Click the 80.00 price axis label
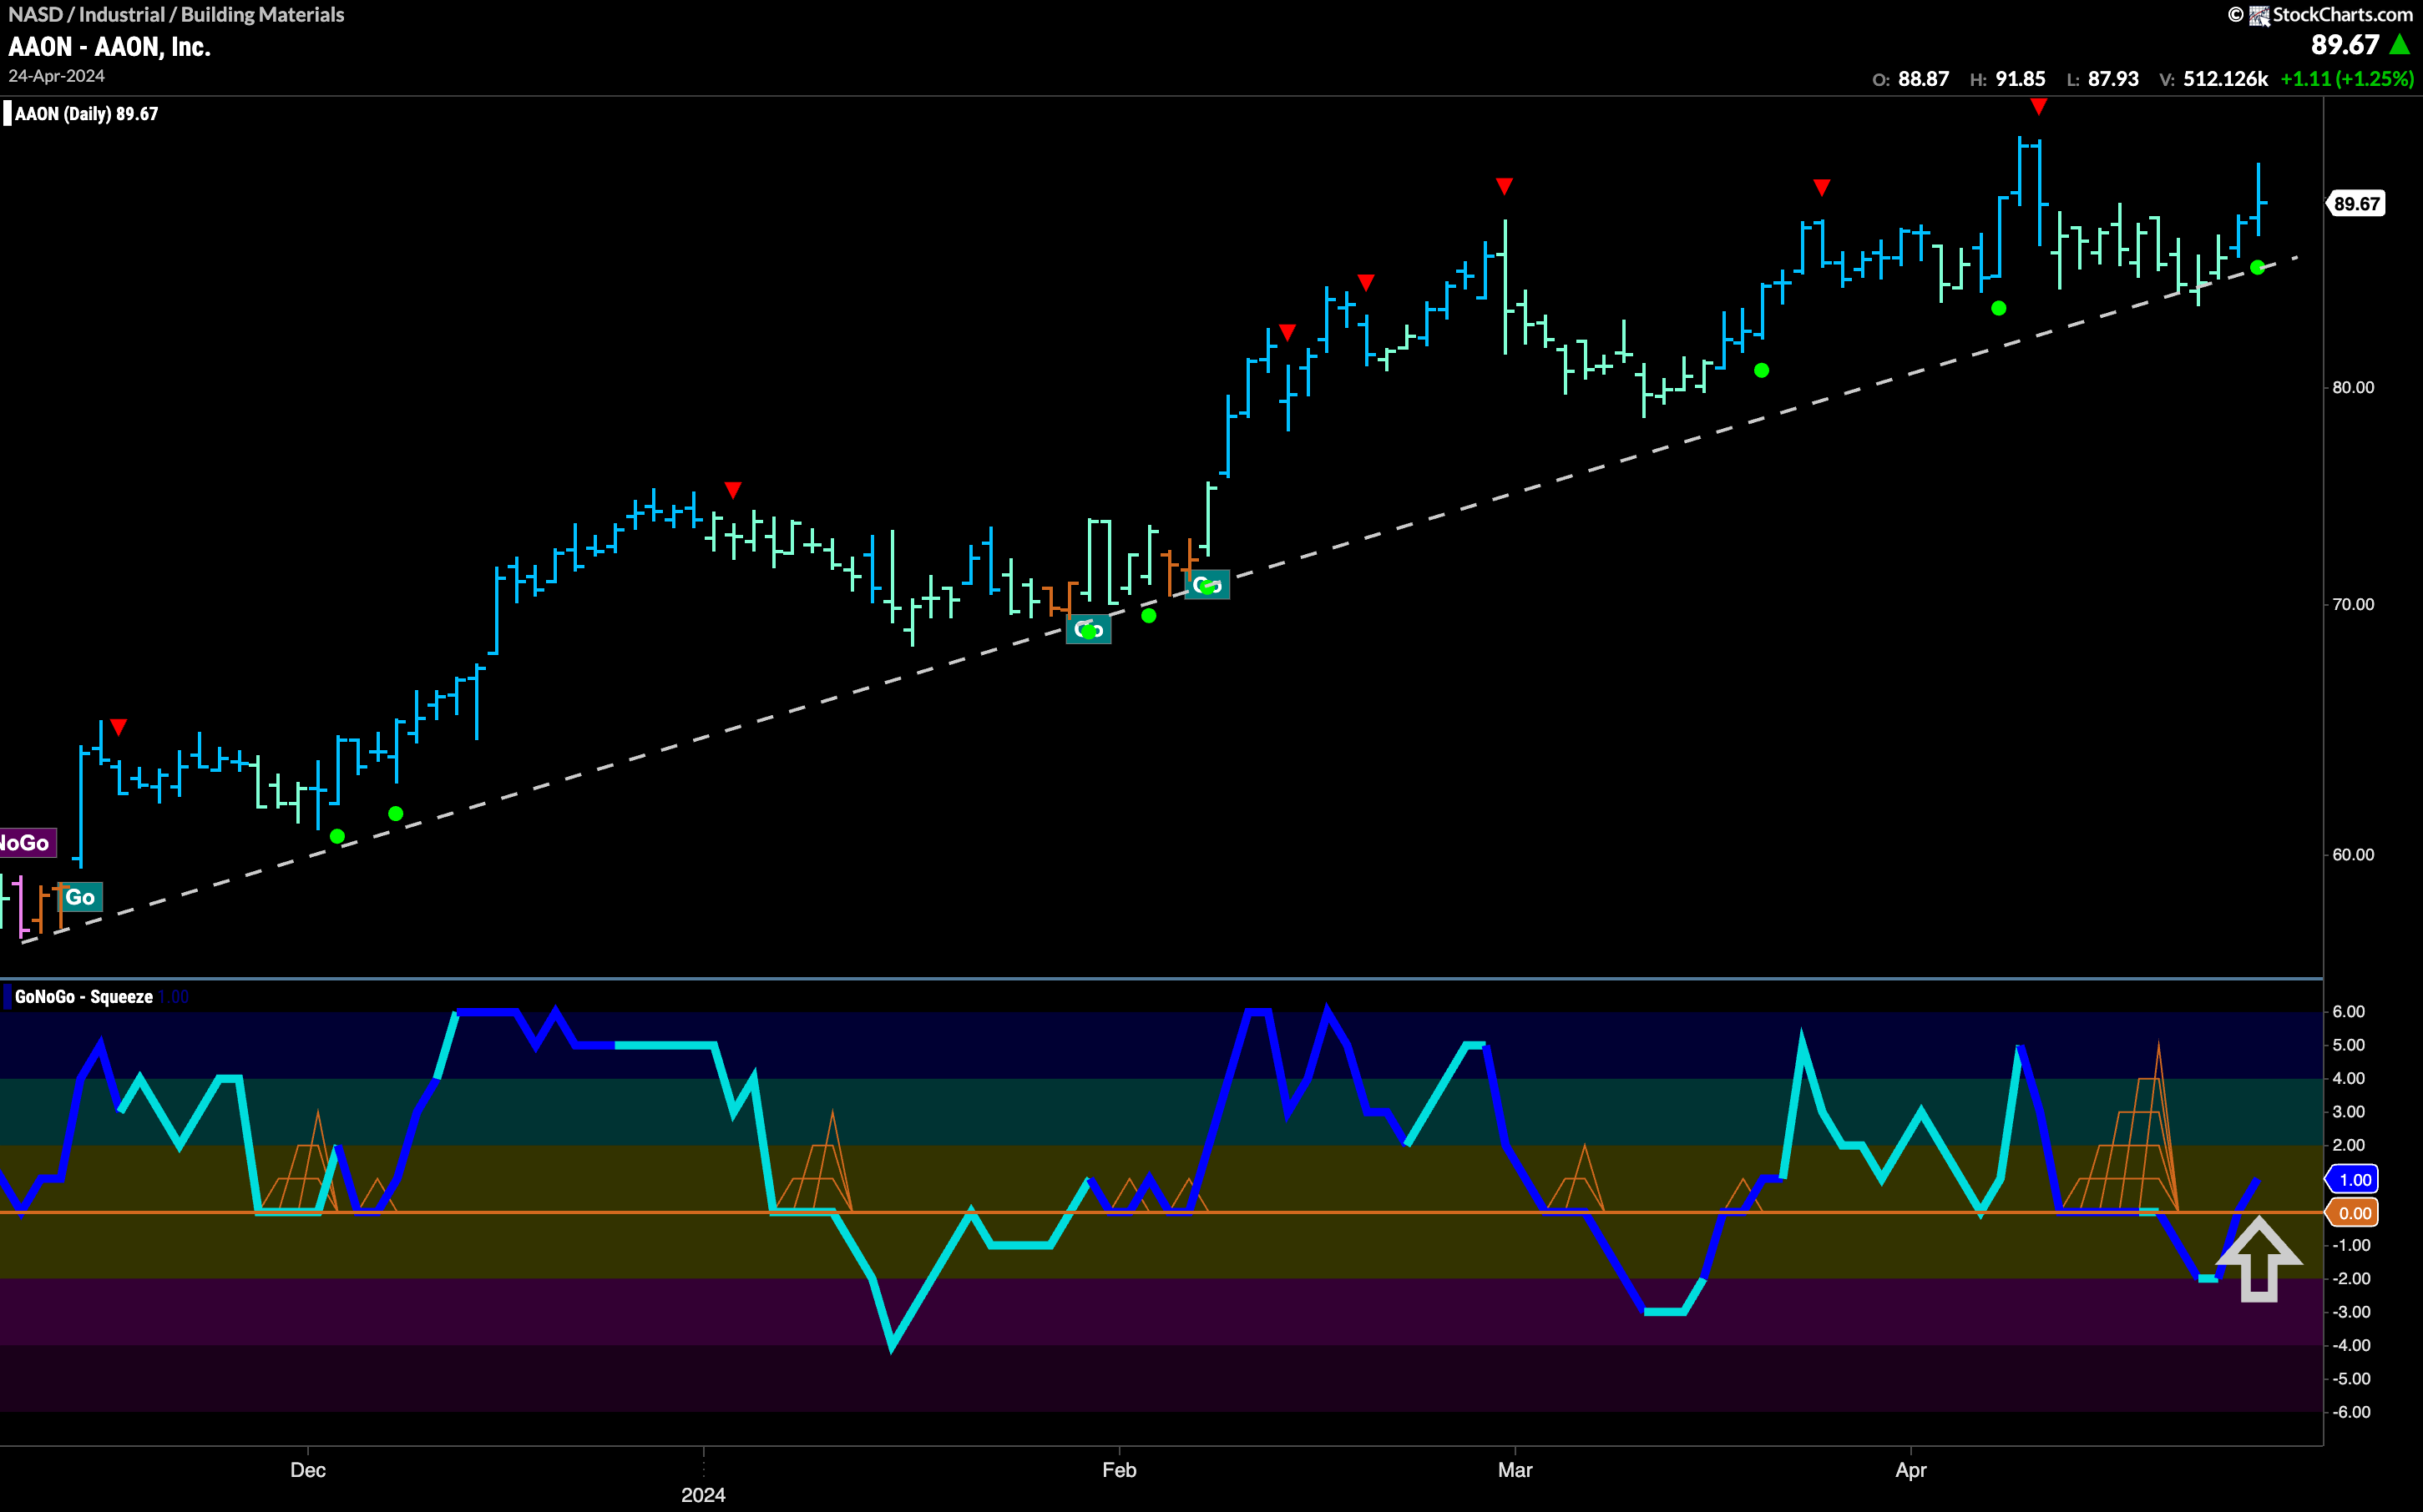Screen dimensions: 2423x1512 [2353, 388]
